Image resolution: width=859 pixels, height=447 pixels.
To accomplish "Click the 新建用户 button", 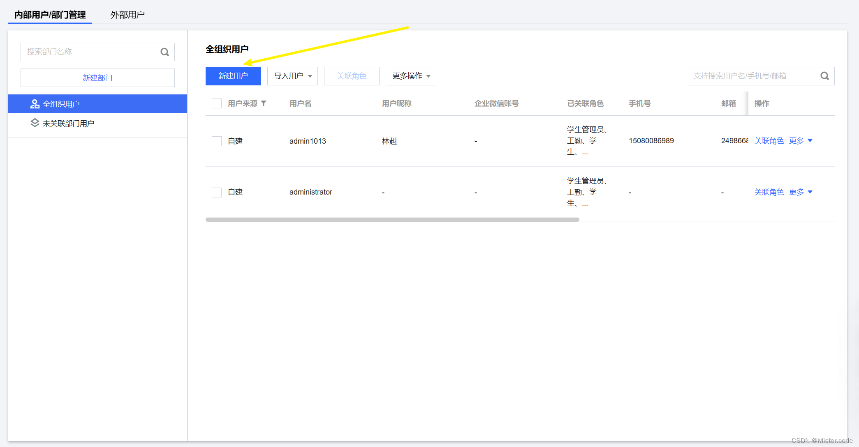I will point(233,76).
